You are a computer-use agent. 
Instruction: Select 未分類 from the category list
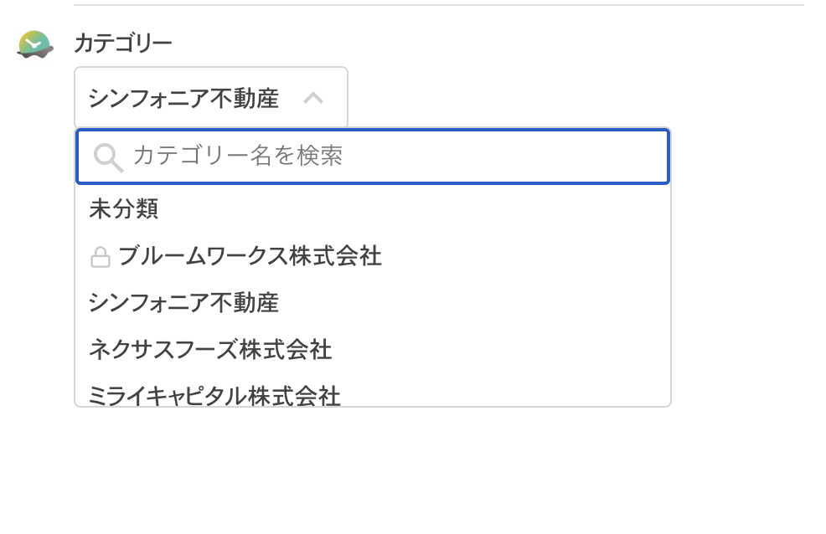pos(123,210)
